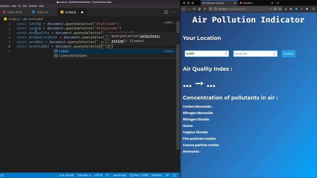Open the wrench developer tools icon
This screenshot has width=317, height=178.
tap(205, 9)
